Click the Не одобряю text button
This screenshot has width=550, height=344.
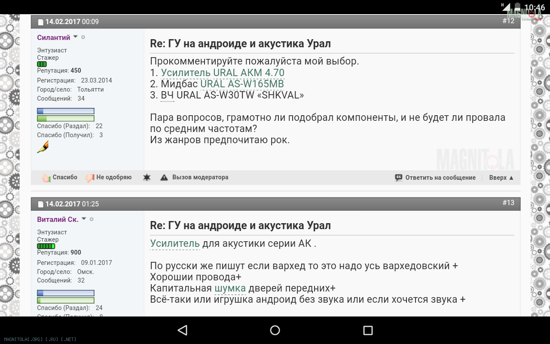click(x=114, y=177)
